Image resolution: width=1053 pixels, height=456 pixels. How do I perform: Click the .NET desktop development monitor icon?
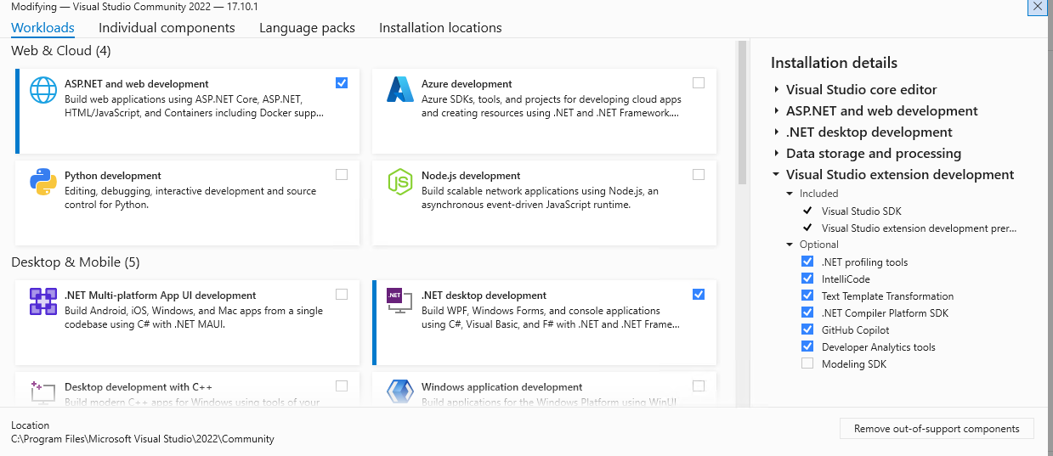tap(399, 301)
